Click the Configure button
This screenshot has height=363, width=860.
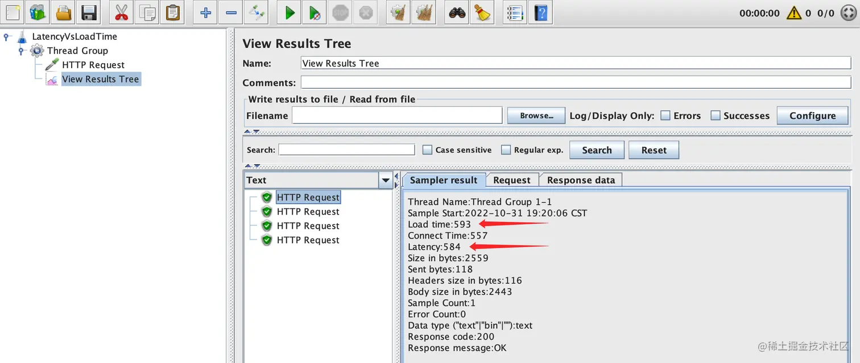point(812,115)
